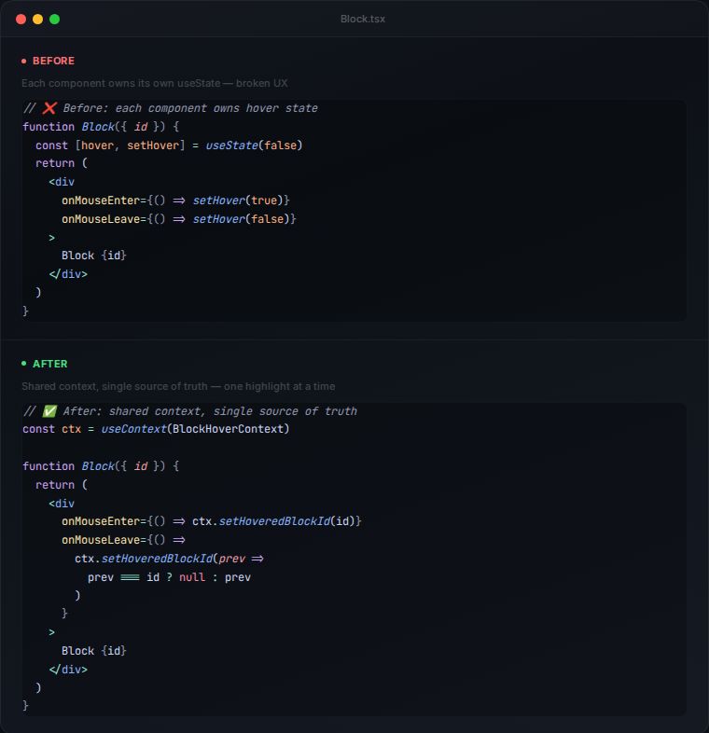Click 'function Block({ id }) {' in AFTER snippet
The height and width of the screenshot is (733, 709).
point(101,466)
